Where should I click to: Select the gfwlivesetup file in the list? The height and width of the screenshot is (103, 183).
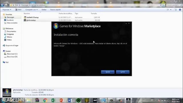click(31, 20)
